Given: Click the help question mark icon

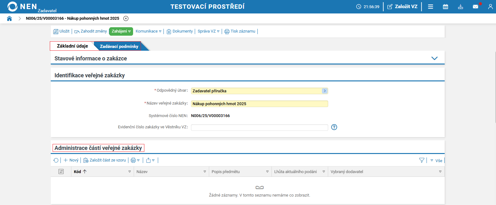Looking at the screenshot, I should click(334, 127).
